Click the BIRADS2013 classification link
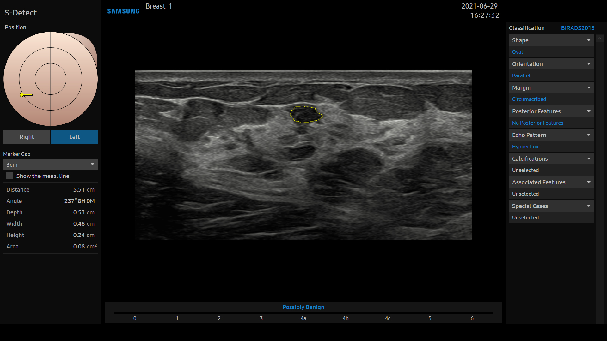607x341 pixels. [x=578, y=28]
